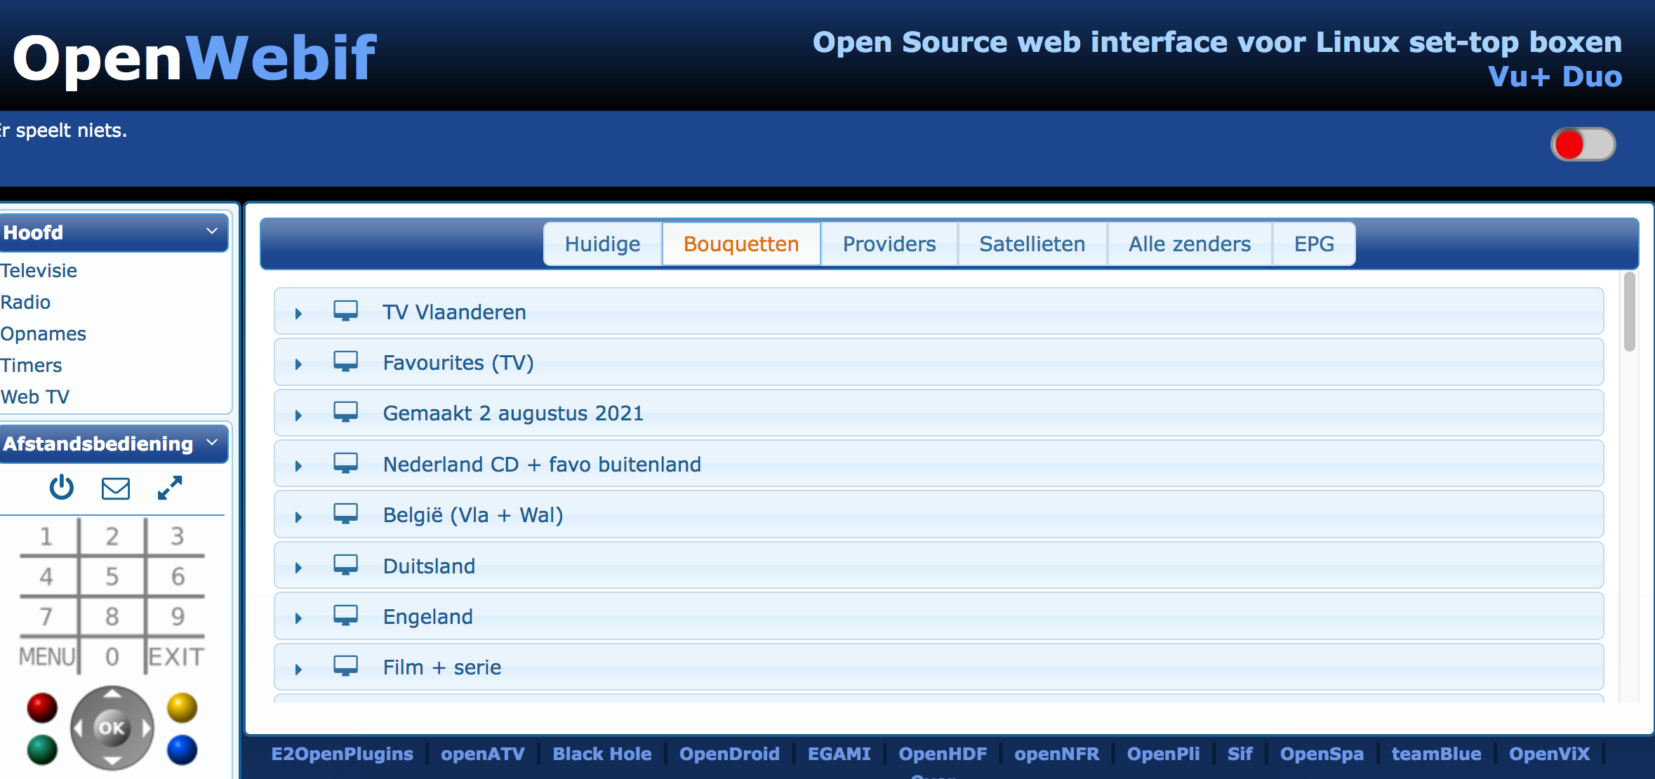
Task: Click the expand arrows fullscreen icon
Action: (x=170, y=488)
